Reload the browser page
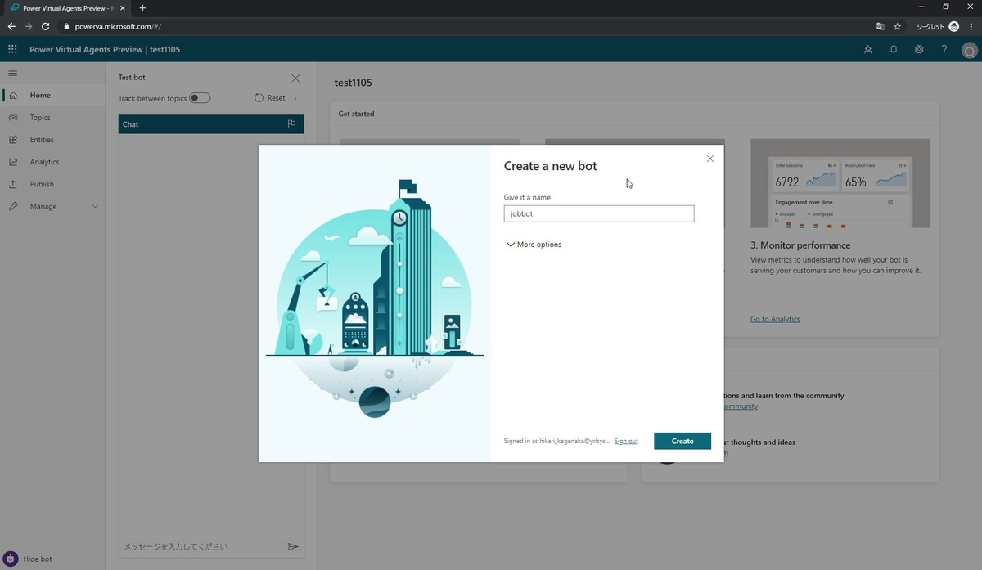This screenshot has width=982, height=570. [46, 26]
